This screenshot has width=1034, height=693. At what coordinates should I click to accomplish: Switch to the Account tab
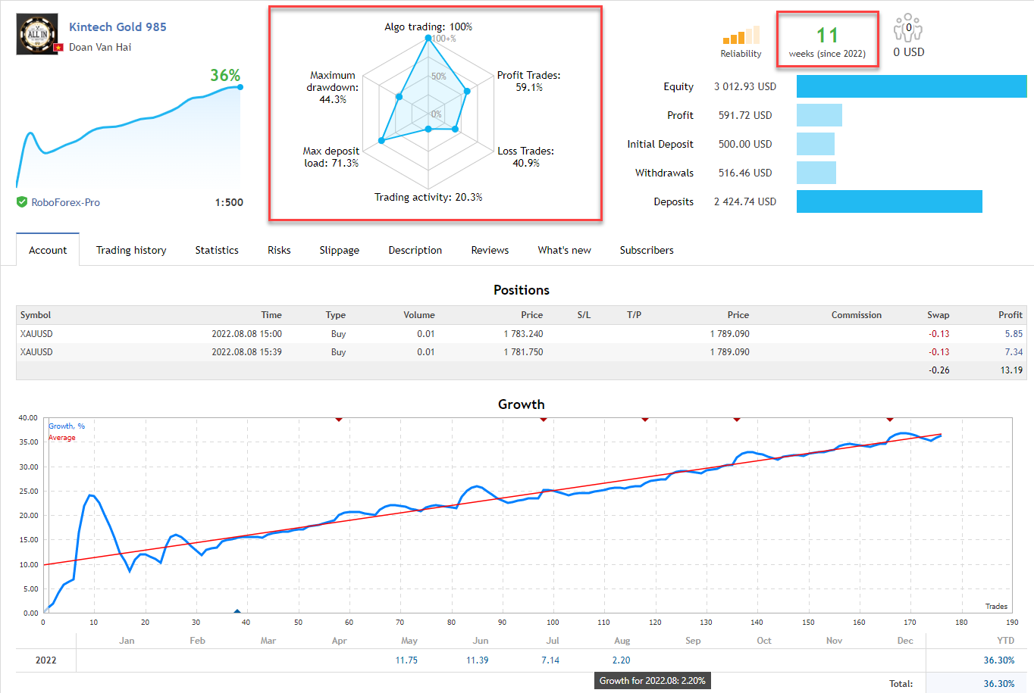click(x=48, y=250)
